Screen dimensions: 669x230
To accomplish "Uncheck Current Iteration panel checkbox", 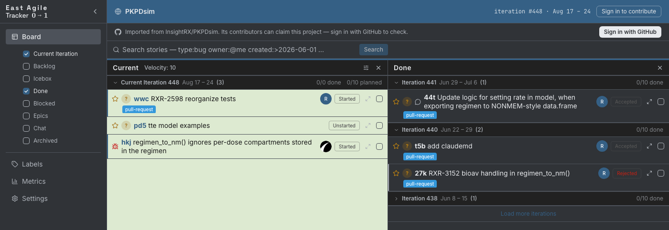I will click(26, 54).
